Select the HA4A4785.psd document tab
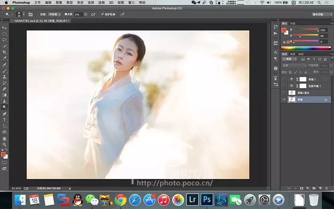The height and width of the screenshot is (209, 334). tap(41, 21)
